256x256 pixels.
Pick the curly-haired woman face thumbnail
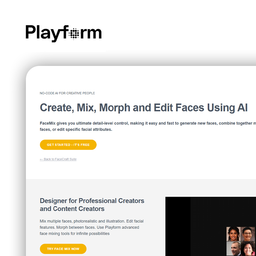248,249
